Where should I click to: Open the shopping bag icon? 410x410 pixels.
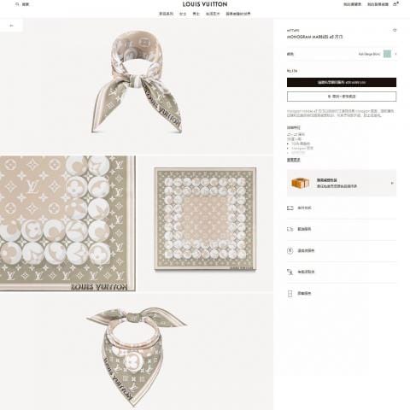tap(395, 4)
